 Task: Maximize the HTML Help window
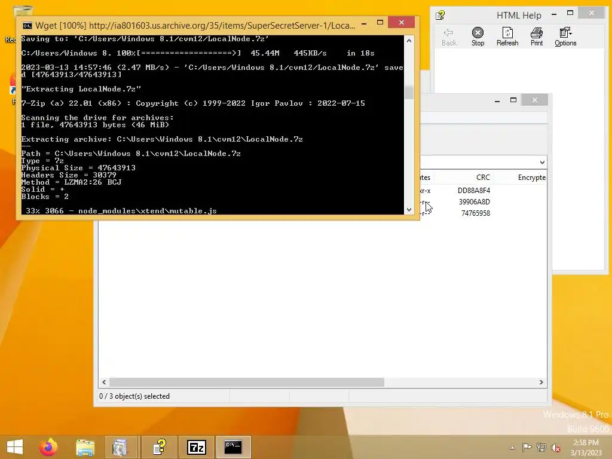click(x=570, y=13)
